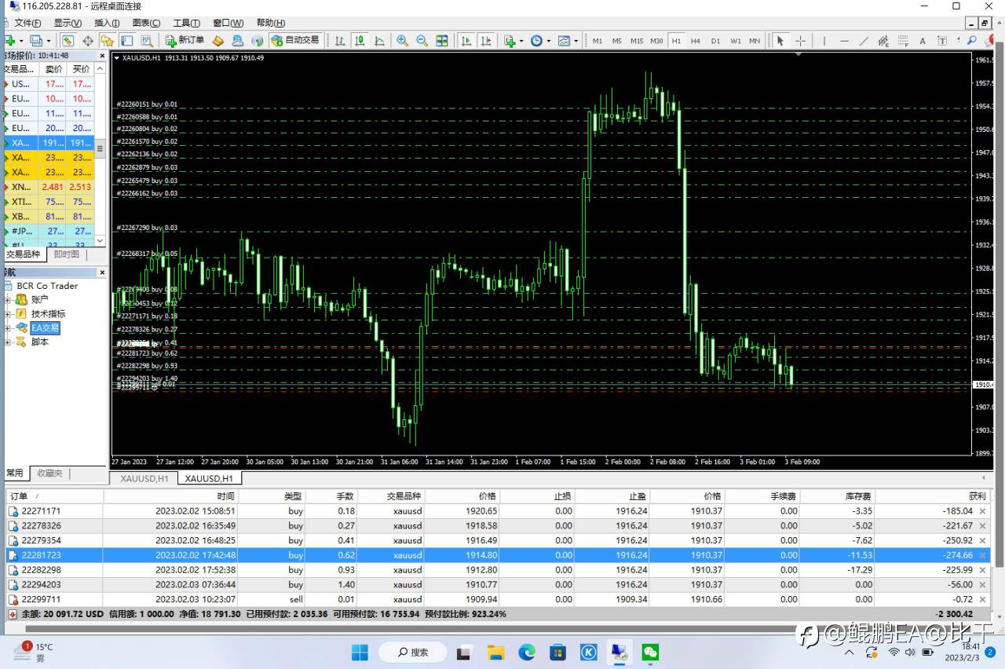Click the tile windows grid icon
1005x669 pixels.
pyautogui.click(x=442, y=41)
